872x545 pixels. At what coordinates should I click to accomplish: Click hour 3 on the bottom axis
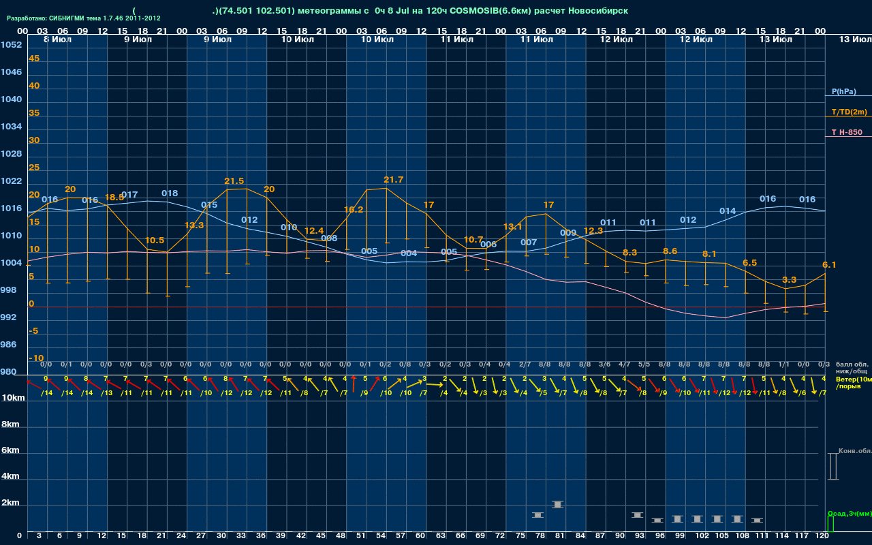point(39,536)
